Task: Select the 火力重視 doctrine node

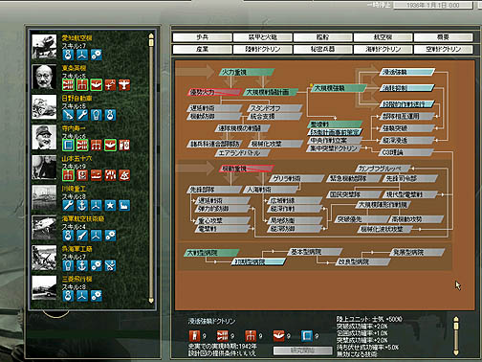Action: 247,72
